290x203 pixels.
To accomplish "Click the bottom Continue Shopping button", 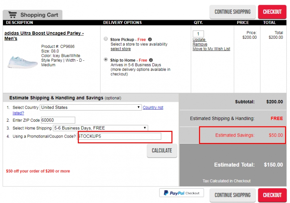I will (232, 195).
